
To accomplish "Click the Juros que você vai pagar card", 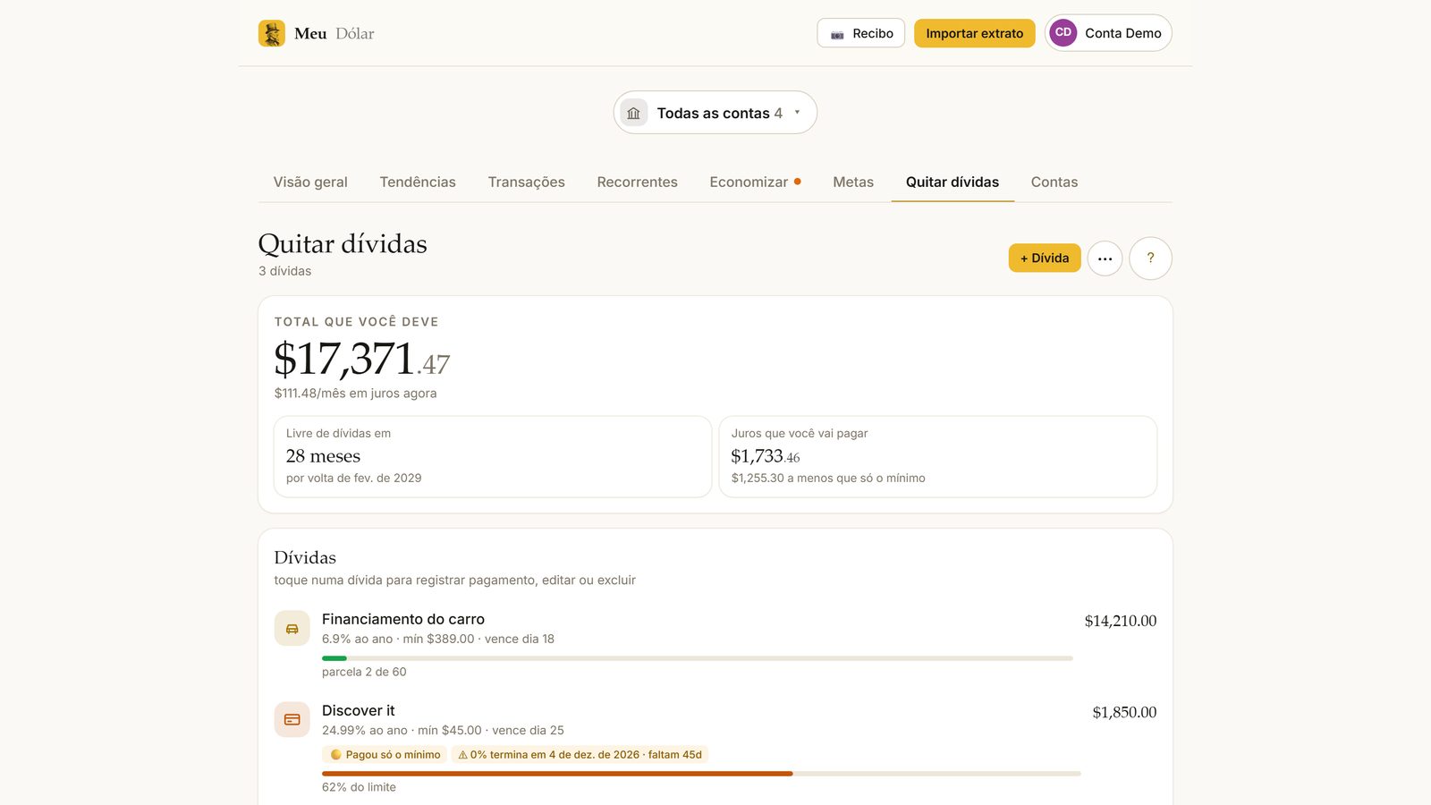I will (938, 456).
